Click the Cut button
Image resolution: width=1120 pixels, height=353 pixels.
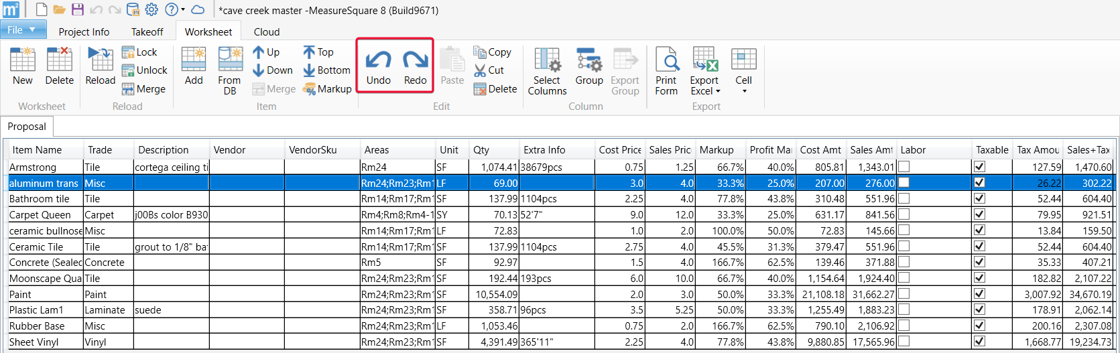489,70
